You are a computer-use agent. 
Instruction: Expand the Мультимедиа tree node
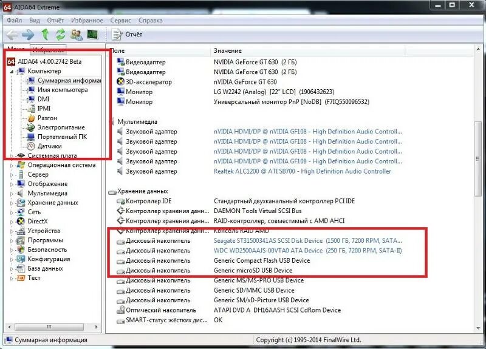12,194
